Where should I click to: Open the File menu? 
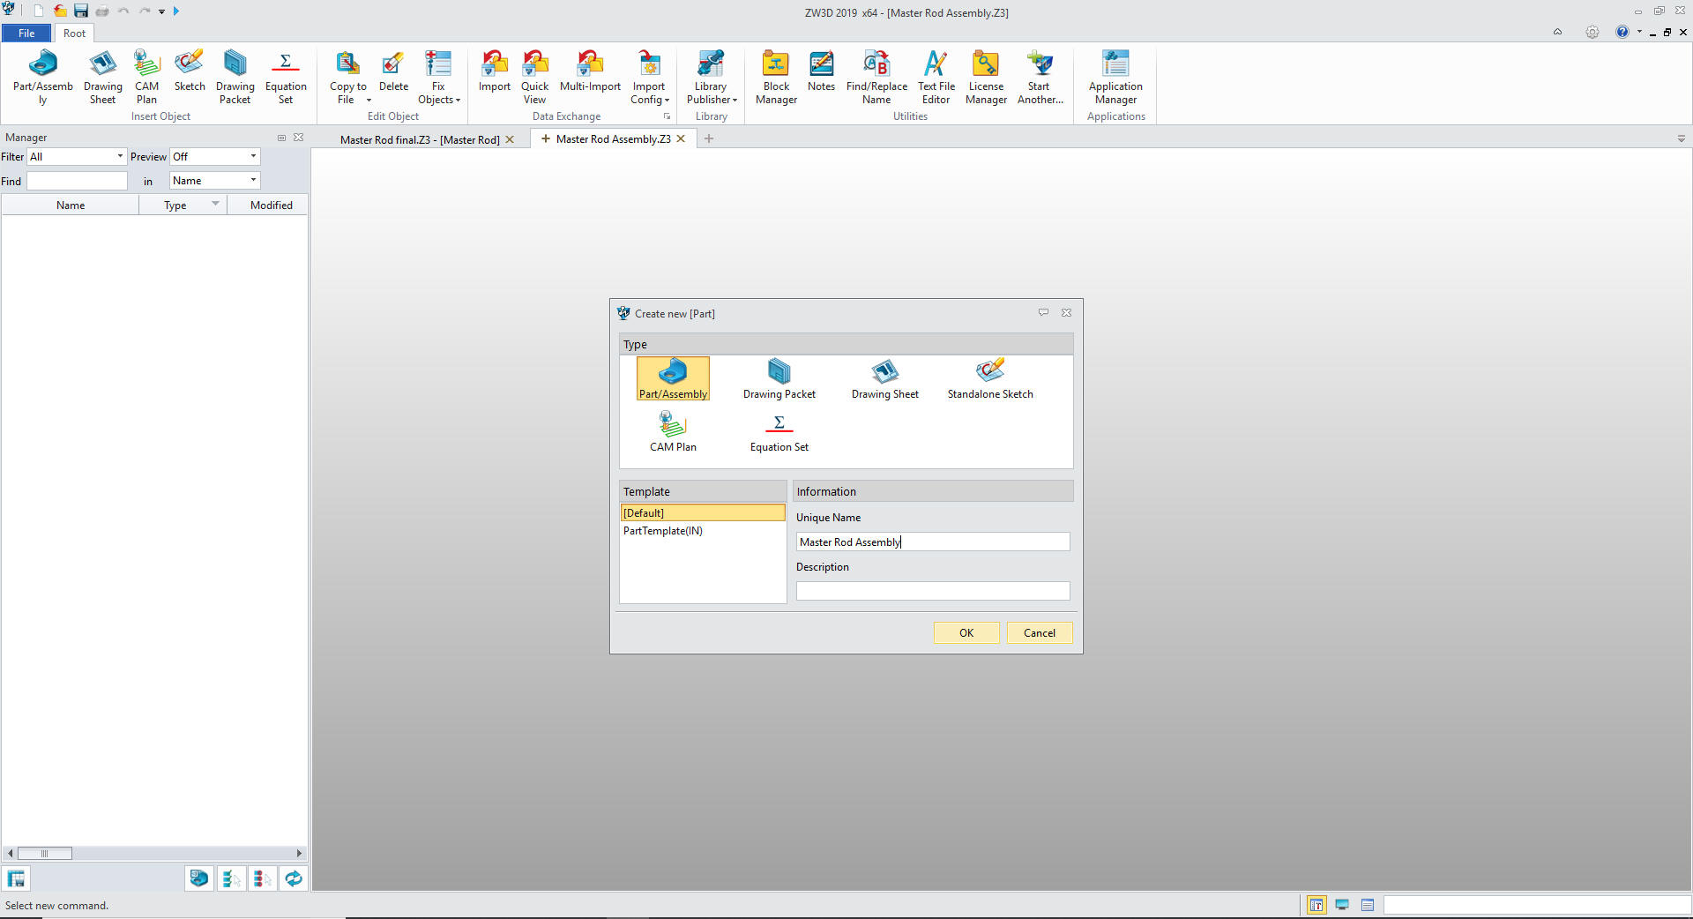coord(26,34)
